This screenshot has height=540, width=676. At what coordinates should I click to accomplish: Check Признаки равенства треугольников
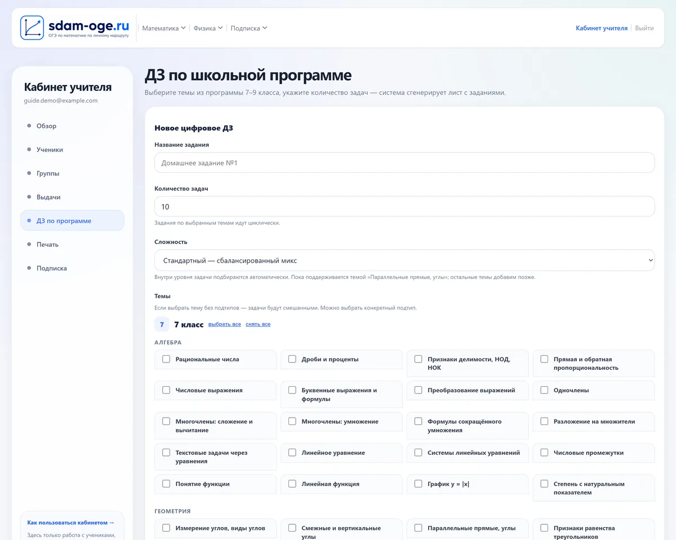click(x=544, y=528)
